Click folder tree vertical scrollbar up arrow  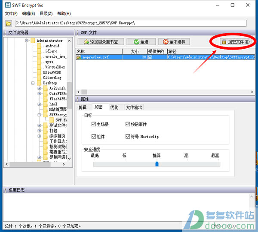coord(69,41)
